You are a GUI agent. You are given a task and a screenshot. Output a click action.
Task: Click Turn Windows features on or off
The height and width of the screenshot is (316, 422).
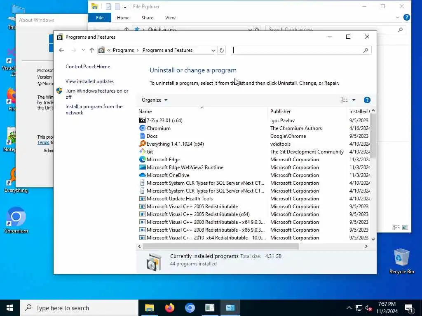97,94
